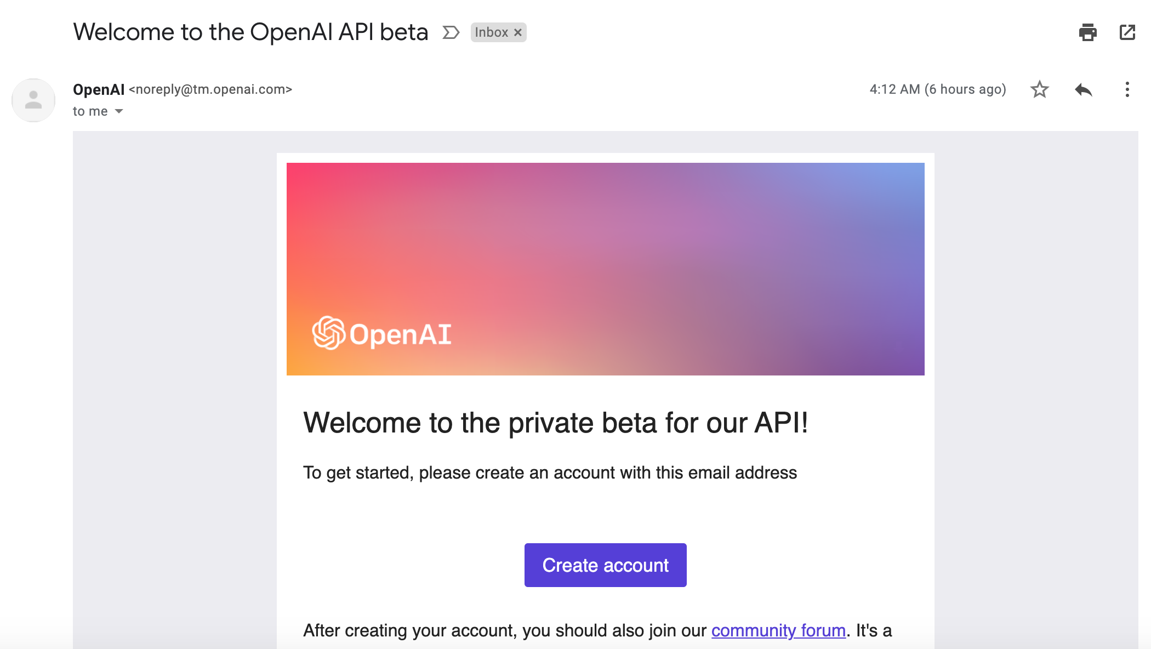Star this OpenAI email
This screenshot has height=649, width=1151.
click(1039, 89)
